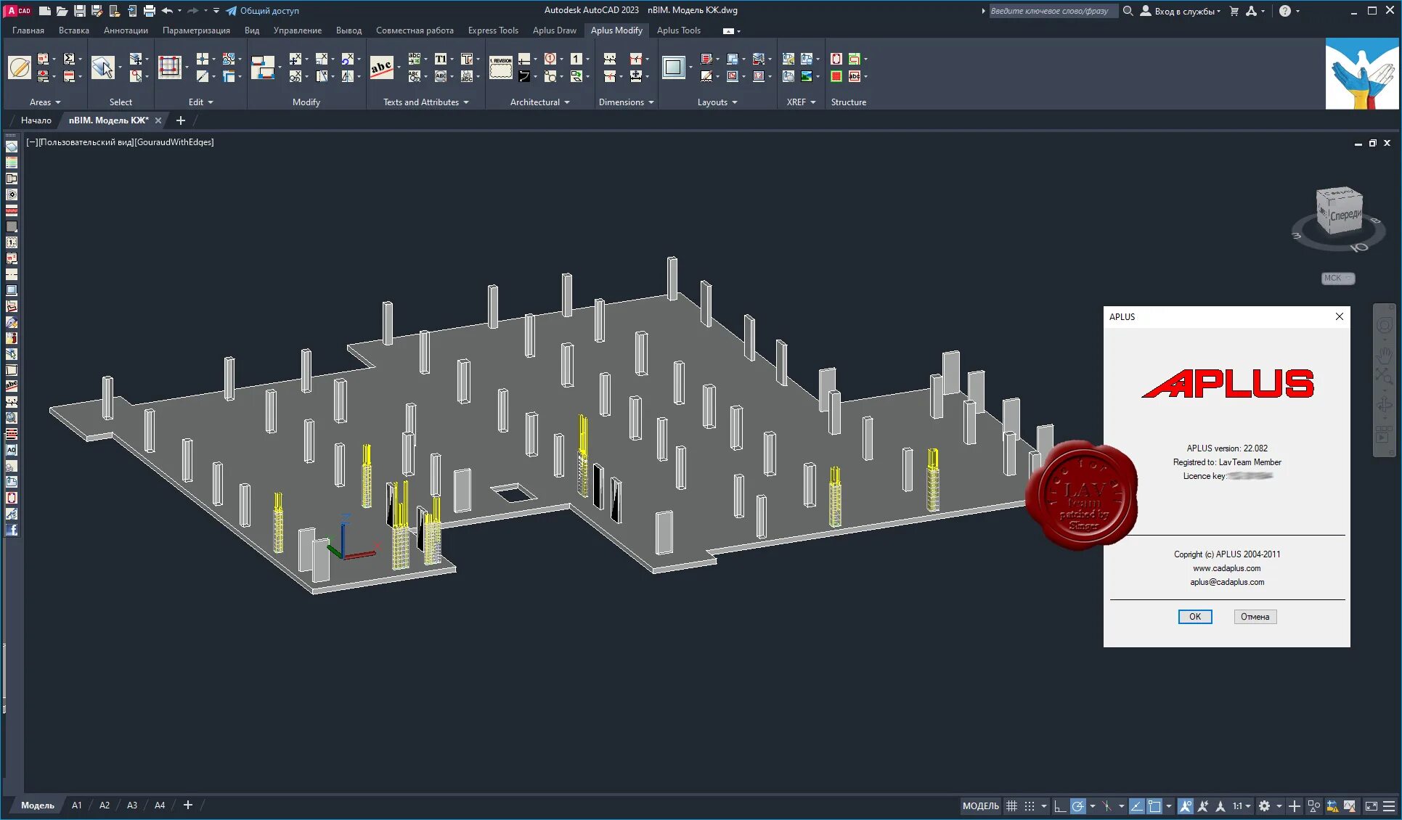Click the Facebook icon in left toolbar
1402x820 pixels.
(x=12, y=530)
